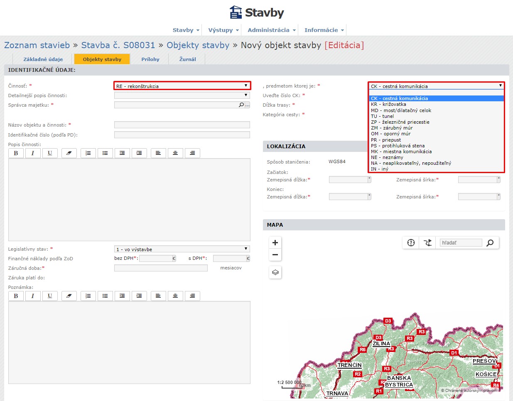The image size is (513, 401).
Task: Expand Detailnejší popis činnosti dropdown
Action: pos(182,95)
